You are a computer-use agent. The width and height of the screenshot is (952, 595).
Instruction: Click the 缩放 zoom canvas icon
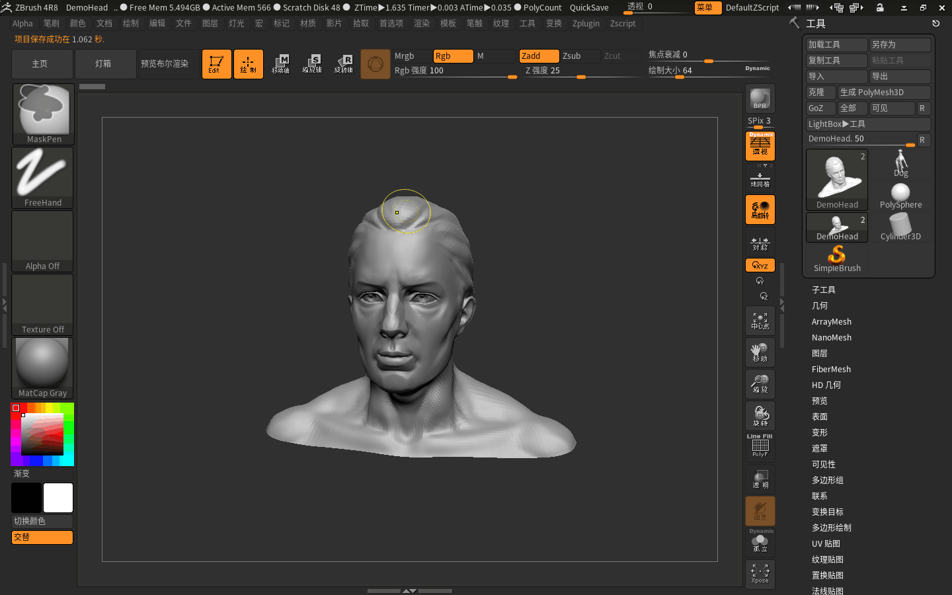coord(760,383)
